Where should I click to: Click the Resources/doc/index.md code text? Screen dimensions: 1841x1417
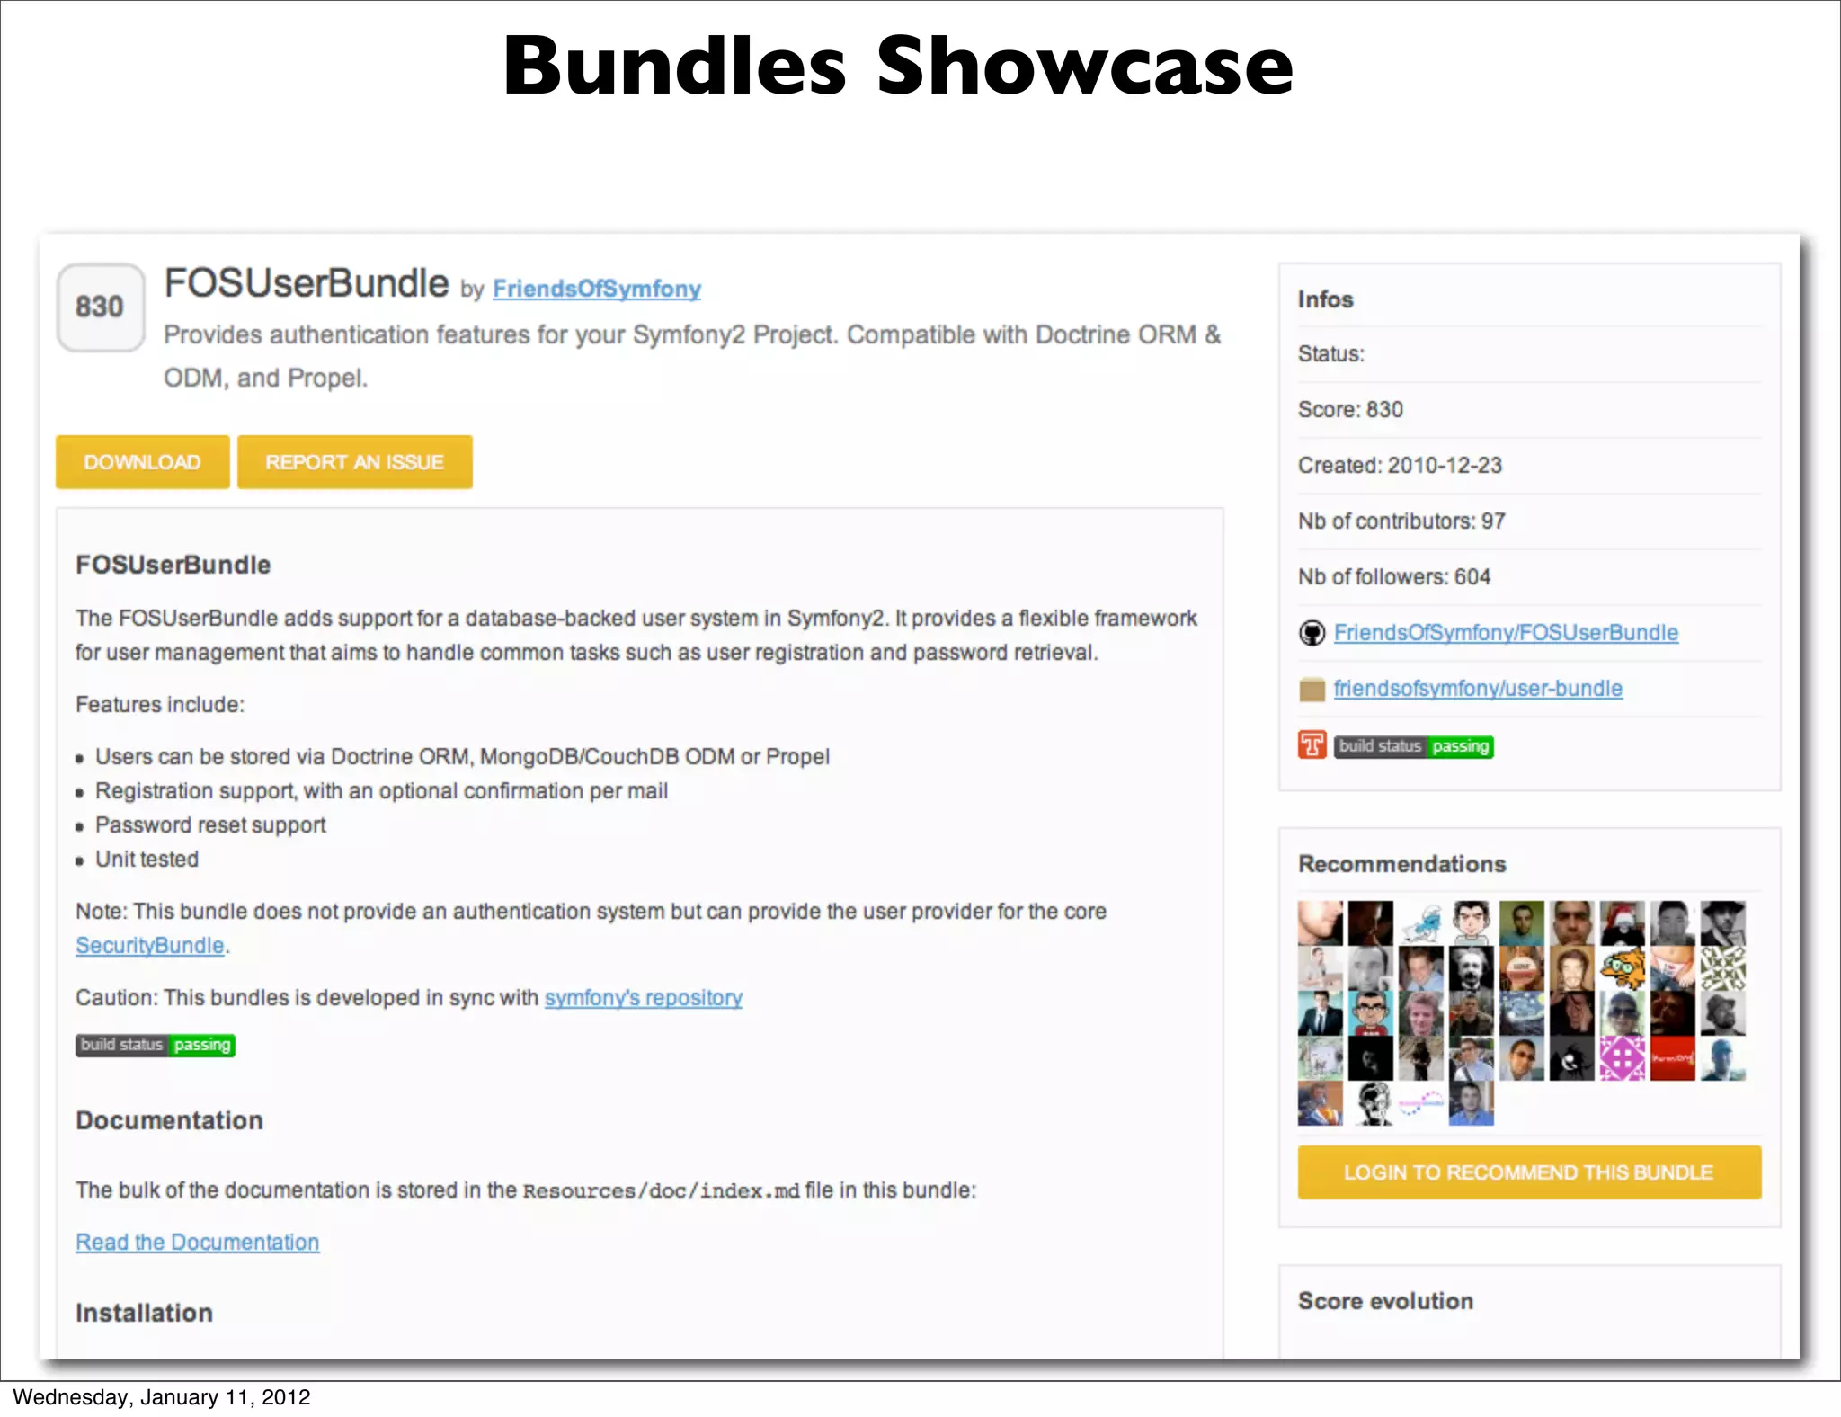click(661, 1191)
